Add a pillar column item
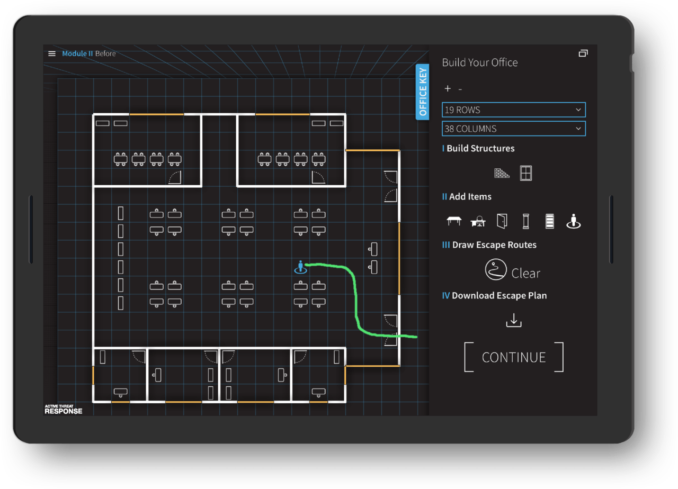Viewport: 678px width, 489px height. [525, 221]
